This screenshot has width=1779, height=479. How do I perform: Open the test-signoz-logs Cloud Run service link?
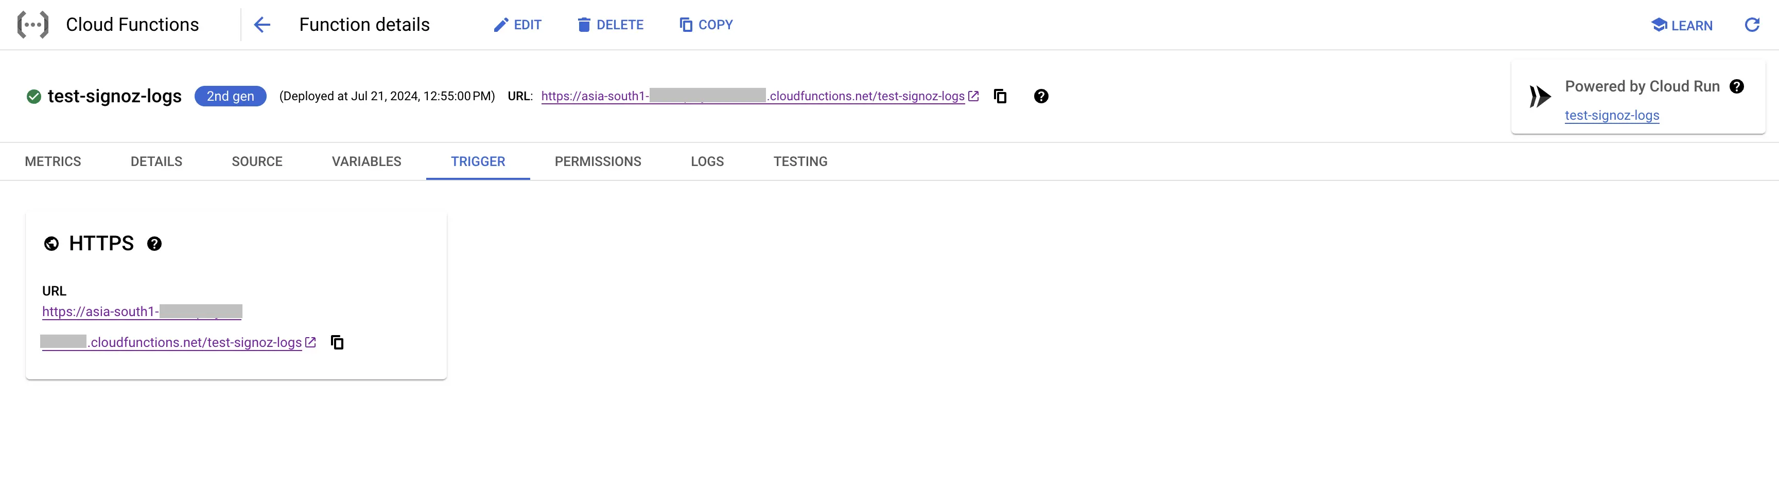[x=1612, y=116]
